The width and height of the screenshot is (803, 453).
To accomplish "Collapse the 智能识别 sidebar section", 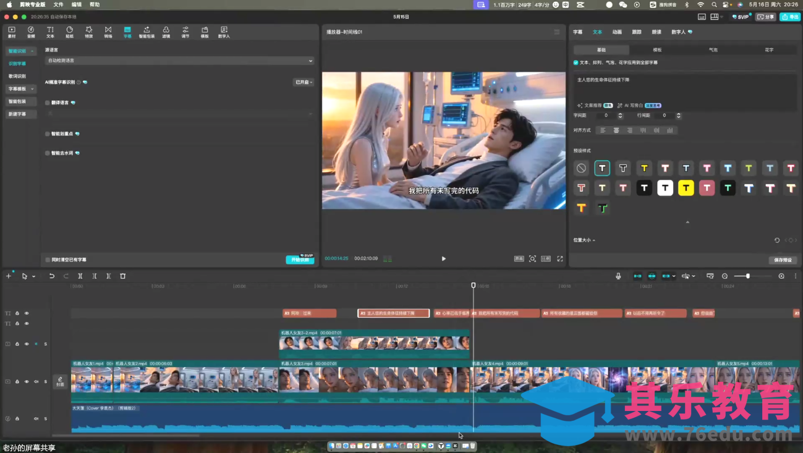I will (x=22, y=51).
